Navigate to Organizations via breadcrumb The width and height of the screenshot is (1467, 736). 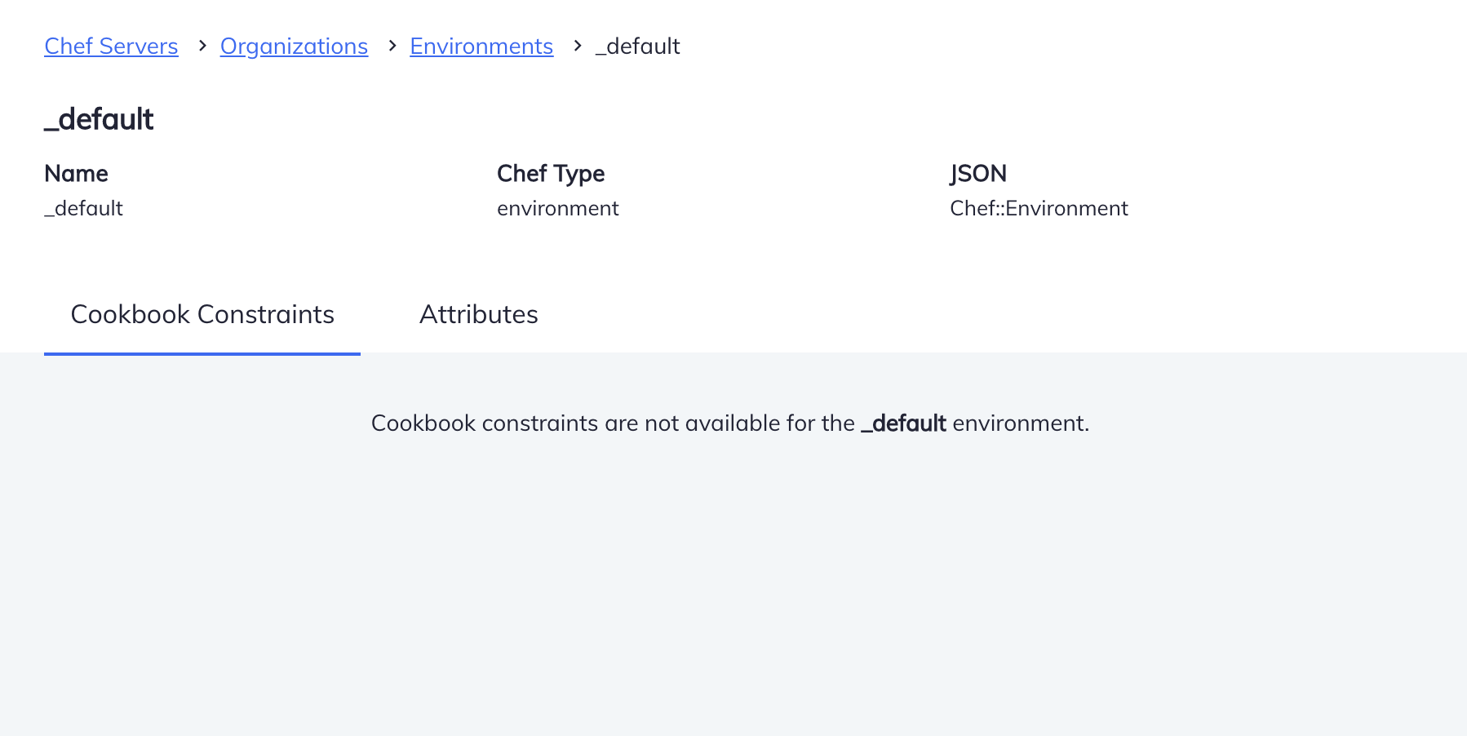(294, 47)
